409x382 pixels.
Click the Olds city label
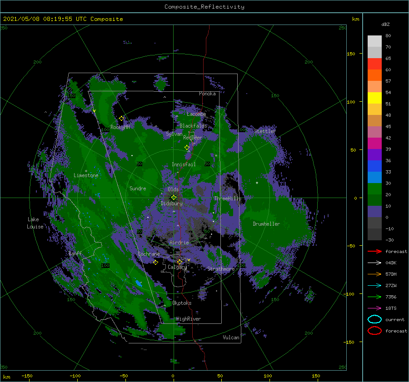[173, 189]
